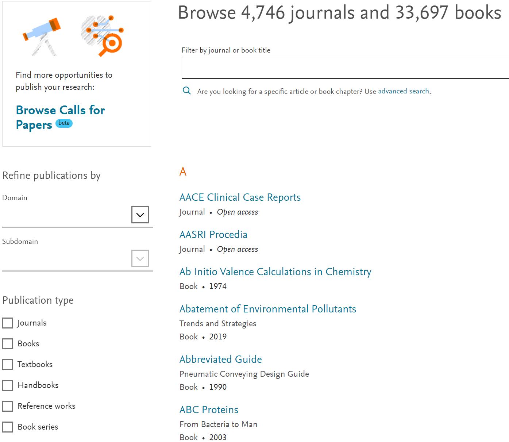509x442 pixels.
Task: Check the Textbooks filter
Action: tap(8, 365)
